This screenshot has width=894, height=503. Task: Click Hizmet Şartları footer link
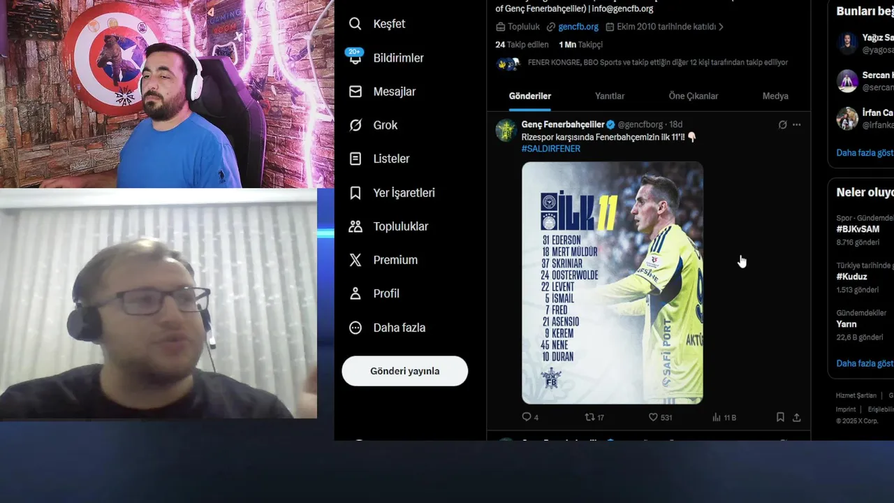point(856,395)
